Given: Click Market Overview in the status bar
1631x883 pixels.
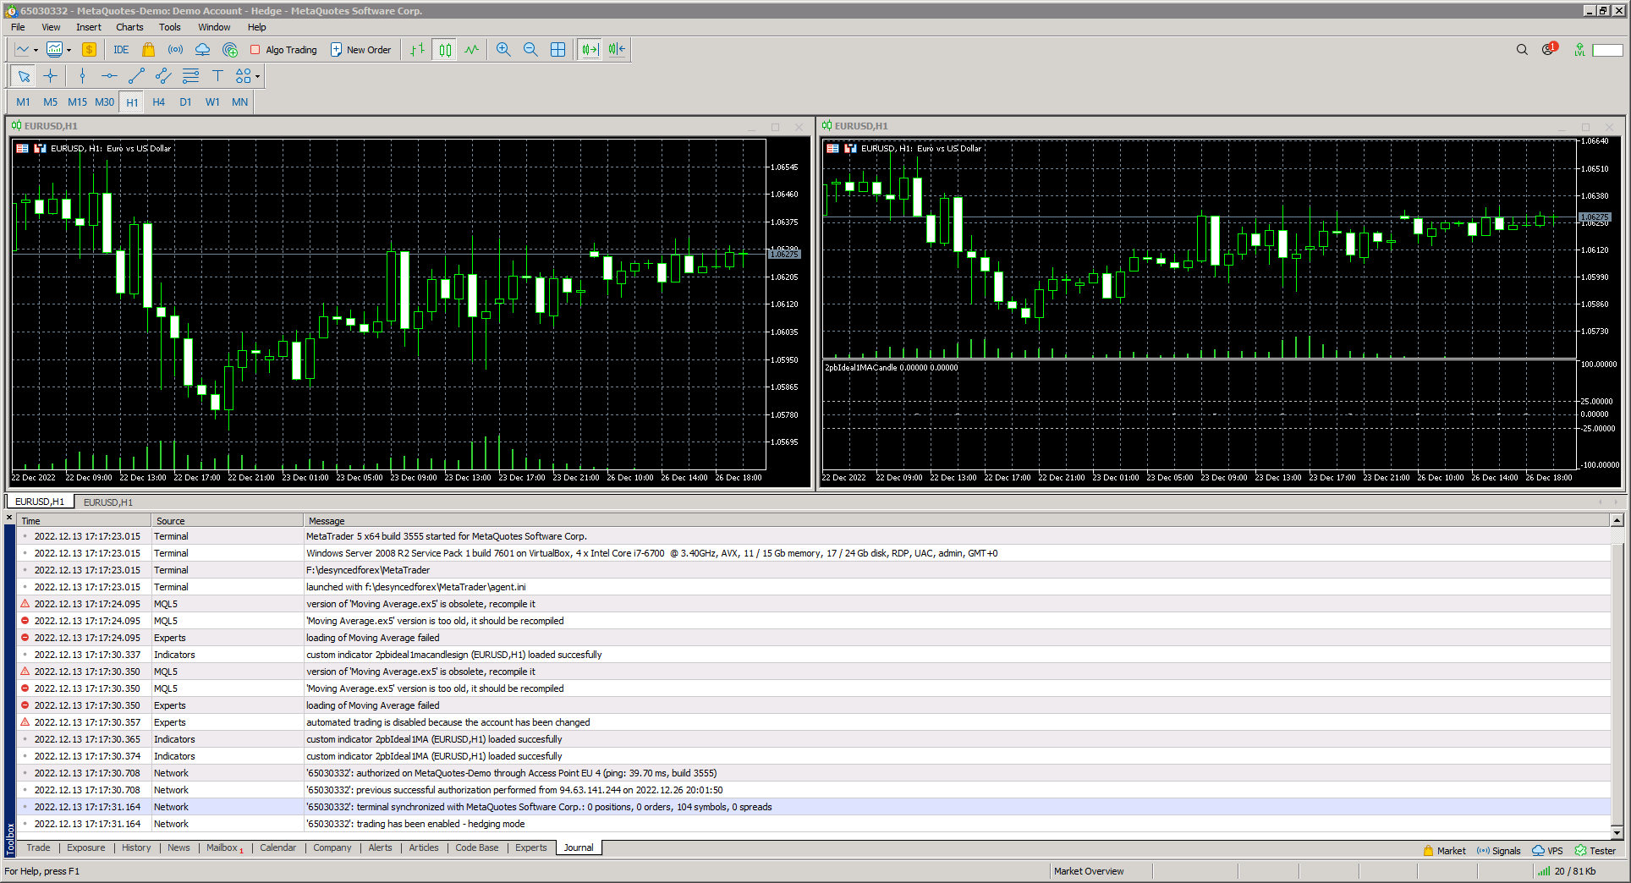Looking at the screenshot, I should (1089, 871).
